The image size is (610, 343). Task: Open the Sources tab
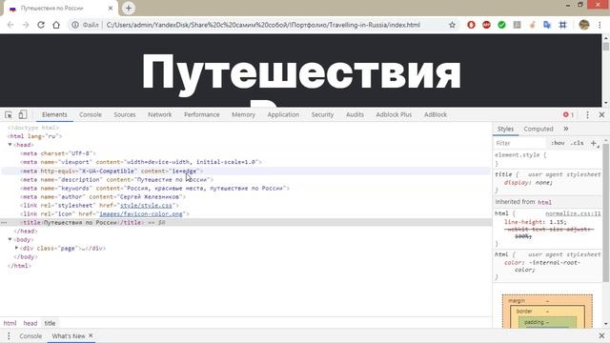click(125, 114)
